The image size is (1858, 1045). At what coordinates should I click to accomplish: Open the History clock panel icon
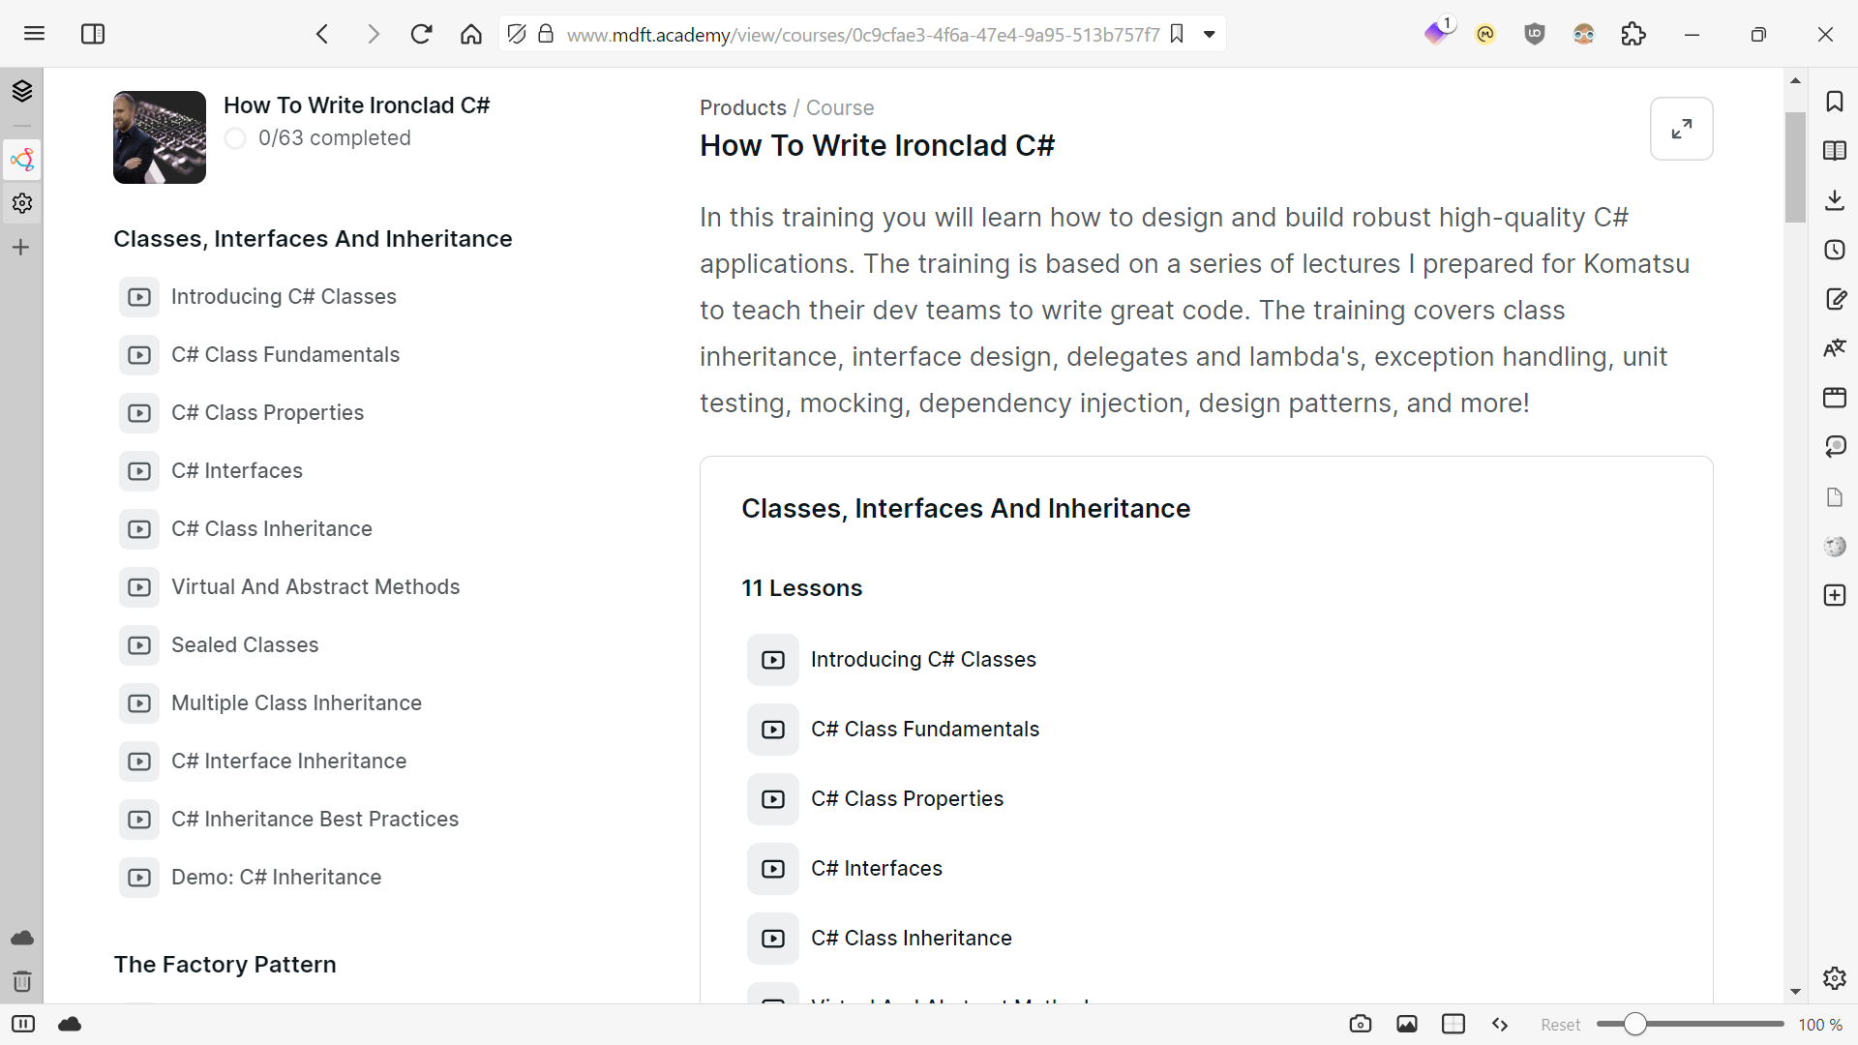(1835, 250)
